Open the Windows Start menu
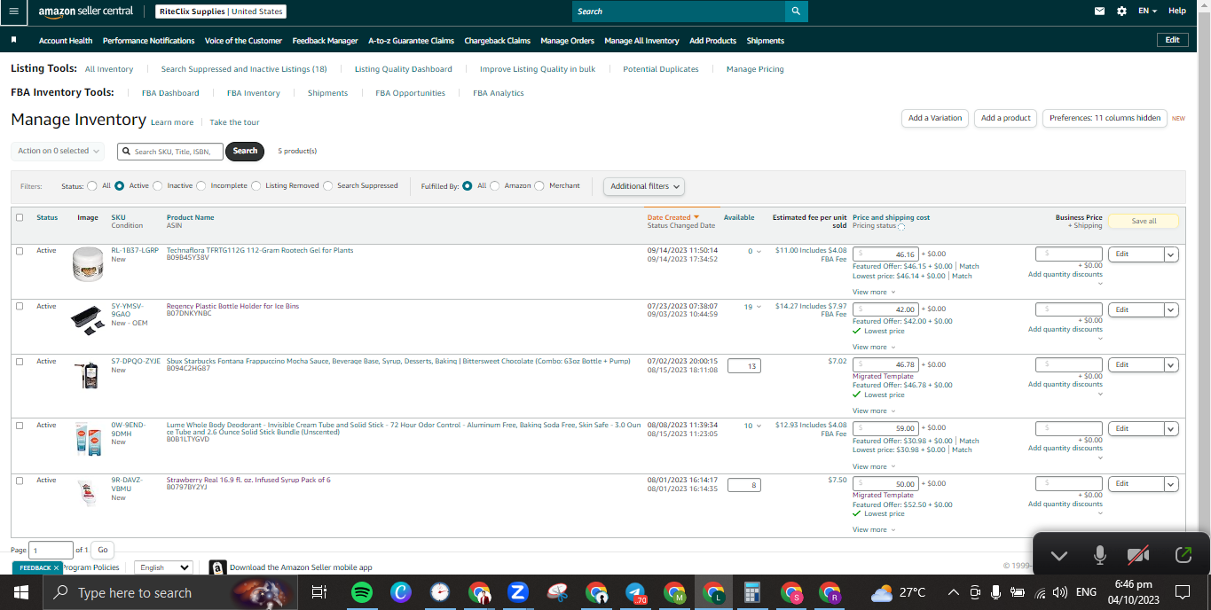The image size is (1211, 610). pyautogui.click(x=20, y=592)
